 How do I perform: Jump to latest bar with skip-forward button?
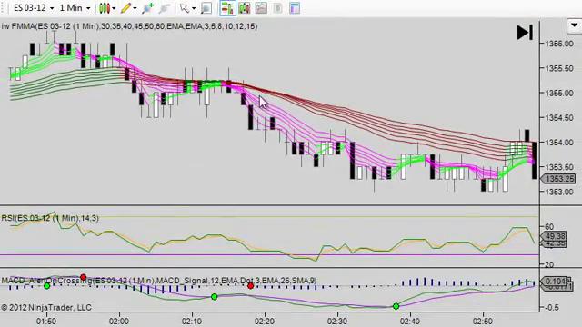tap(525, 33)
